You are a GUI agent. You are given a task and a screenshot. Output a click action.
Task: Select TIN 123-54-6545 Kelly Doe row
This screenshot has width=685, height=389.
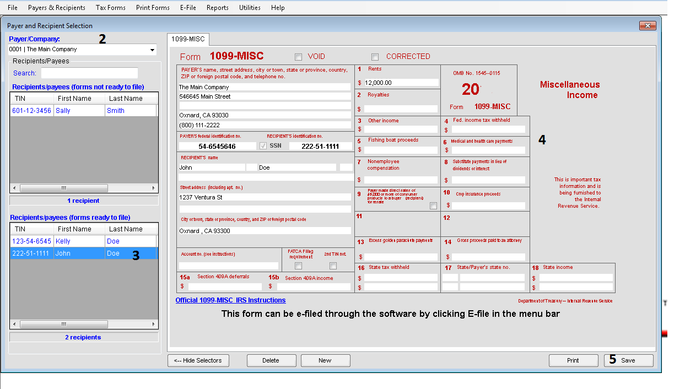(84, 241)
